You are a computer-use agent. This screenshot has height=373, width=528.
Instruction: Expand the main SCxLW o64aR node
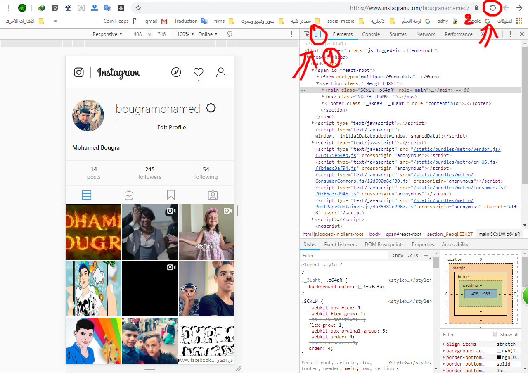323,90
